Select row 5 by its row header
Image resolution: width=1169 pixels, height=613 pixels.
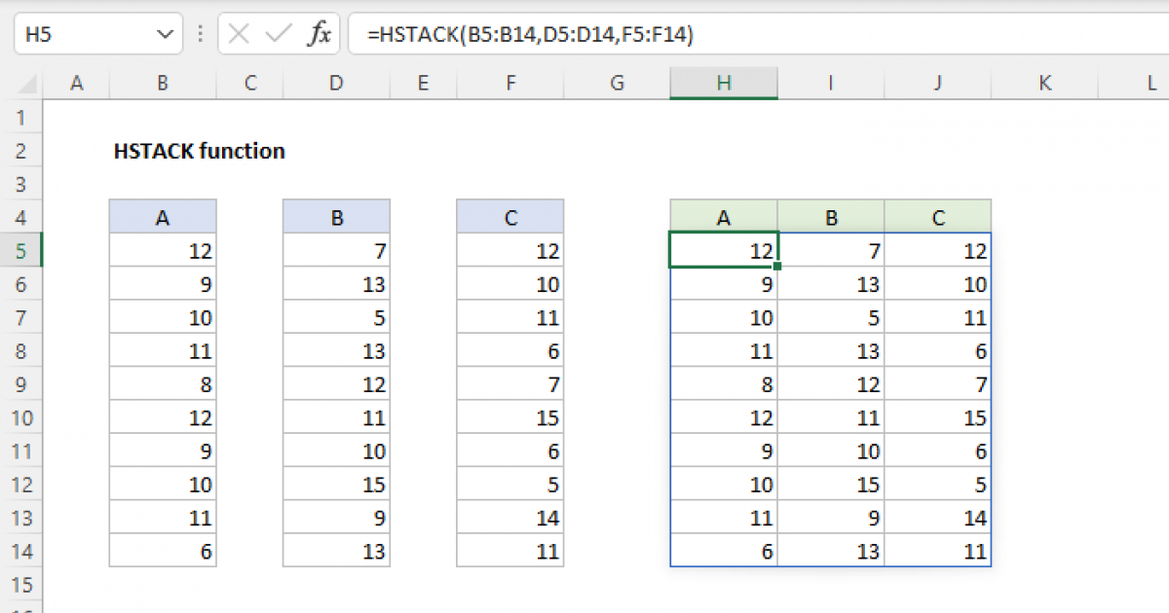pyautogui.click(x=21, y=250)
